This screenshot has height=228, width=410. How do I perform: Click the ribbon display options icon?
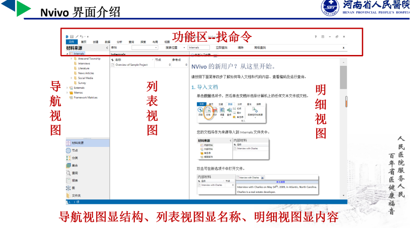tap(323, 37)
